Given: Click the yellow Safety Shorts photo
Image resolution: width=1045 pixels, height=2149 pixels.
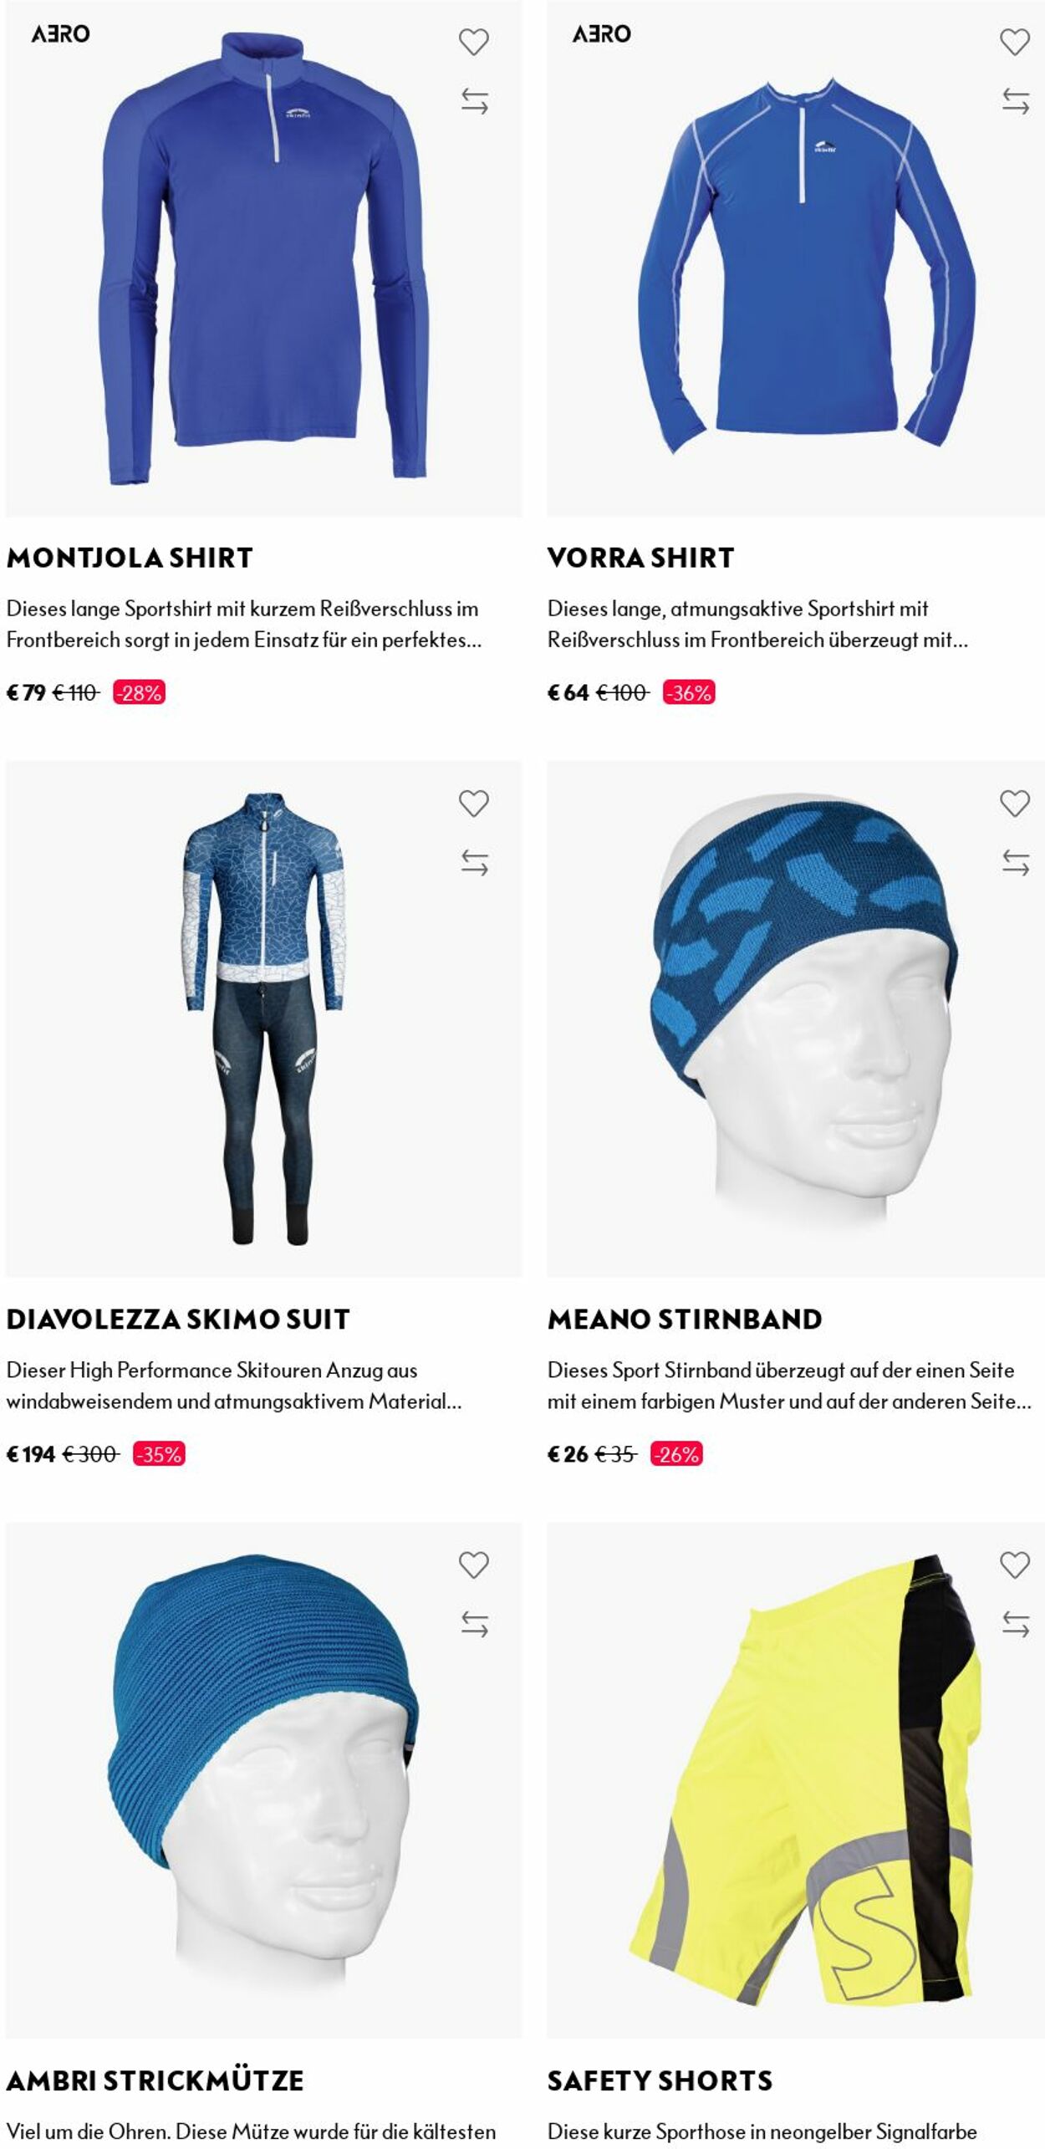Looking at the screenshot, I should (796, 1780).
